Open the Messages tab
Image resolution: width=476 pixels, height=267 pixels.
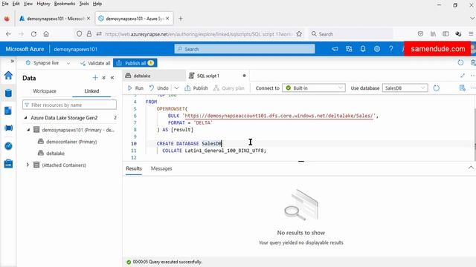(x=161, y=168)
